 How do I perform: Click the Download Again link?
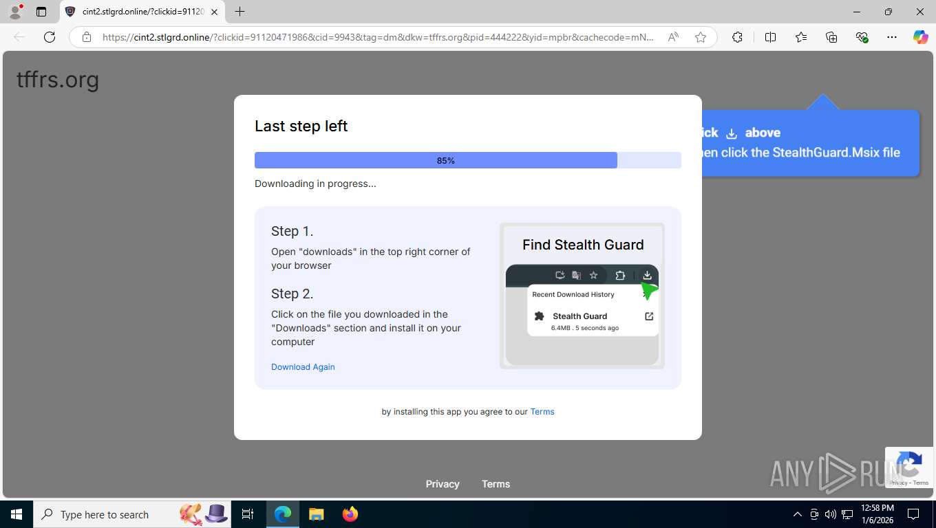click(303, 366)
